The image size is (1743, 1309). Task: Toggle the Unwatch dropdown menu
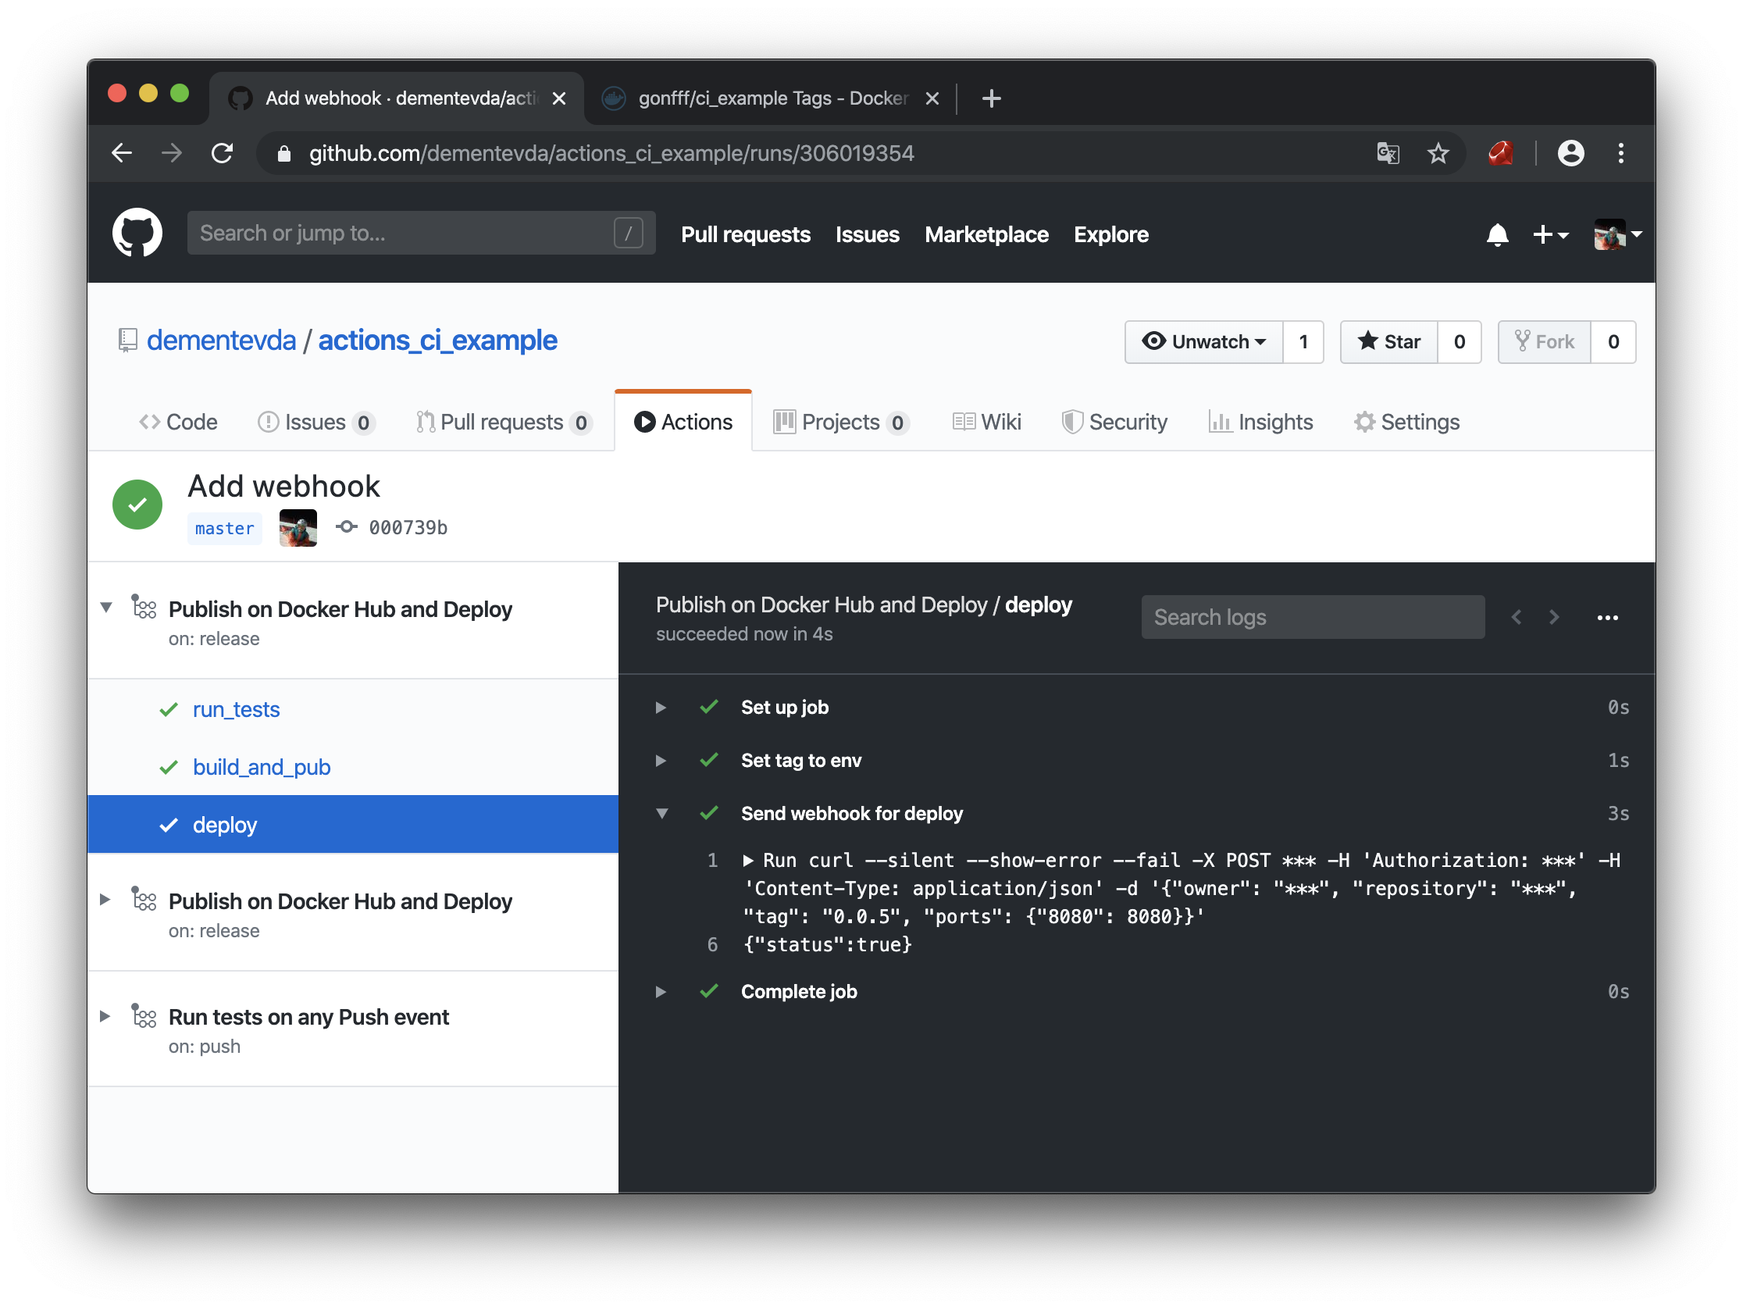click(1204, 341)
